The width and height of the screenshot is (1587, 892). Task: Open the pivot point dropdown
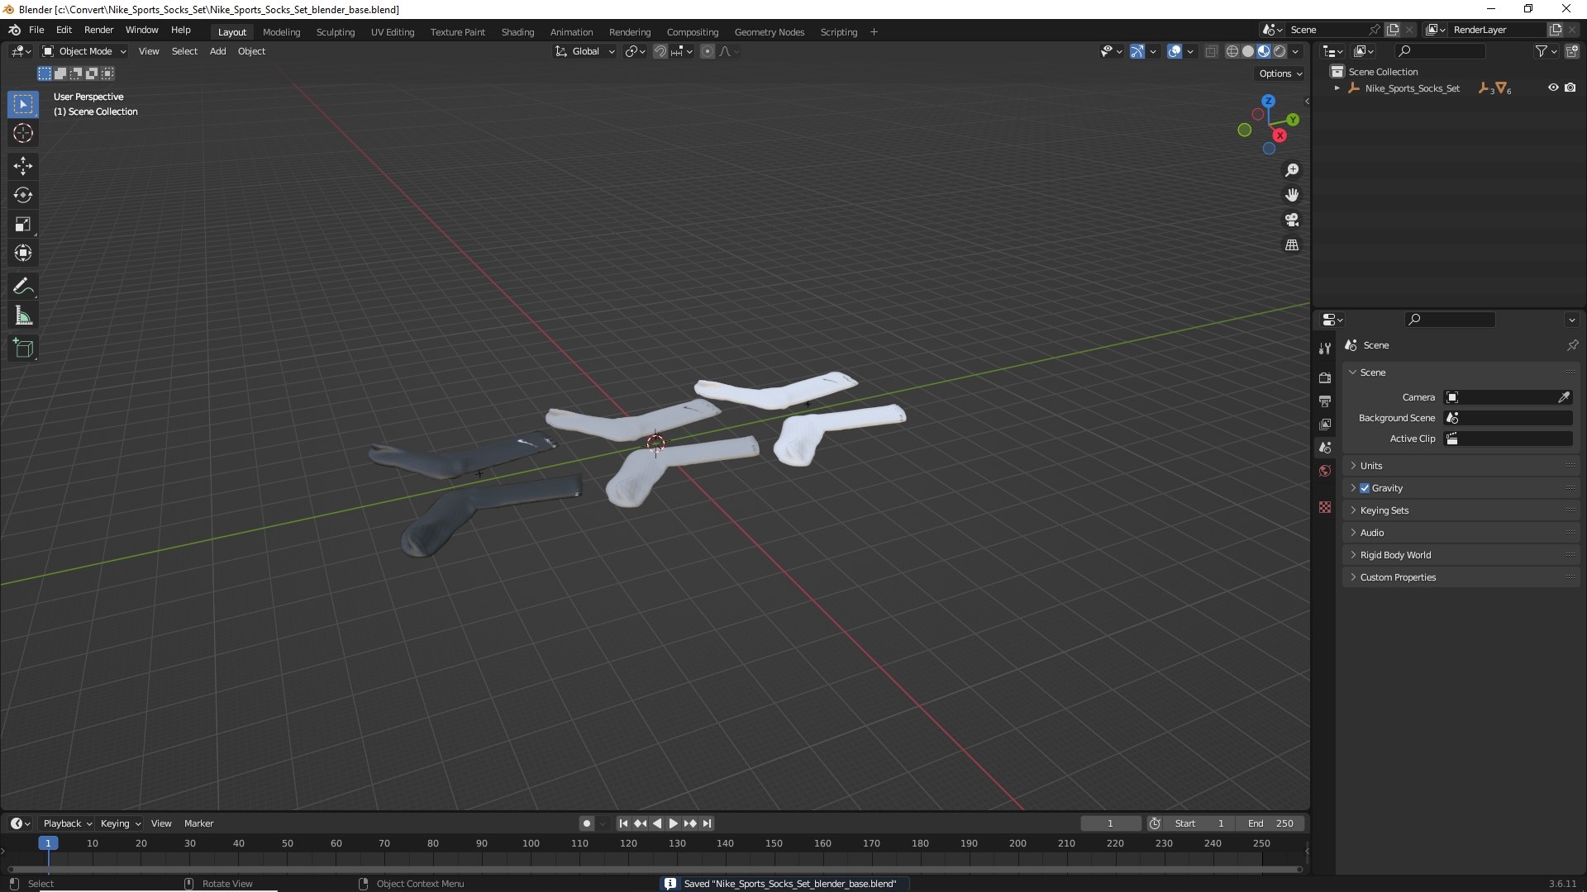click(x=636, y=51)
